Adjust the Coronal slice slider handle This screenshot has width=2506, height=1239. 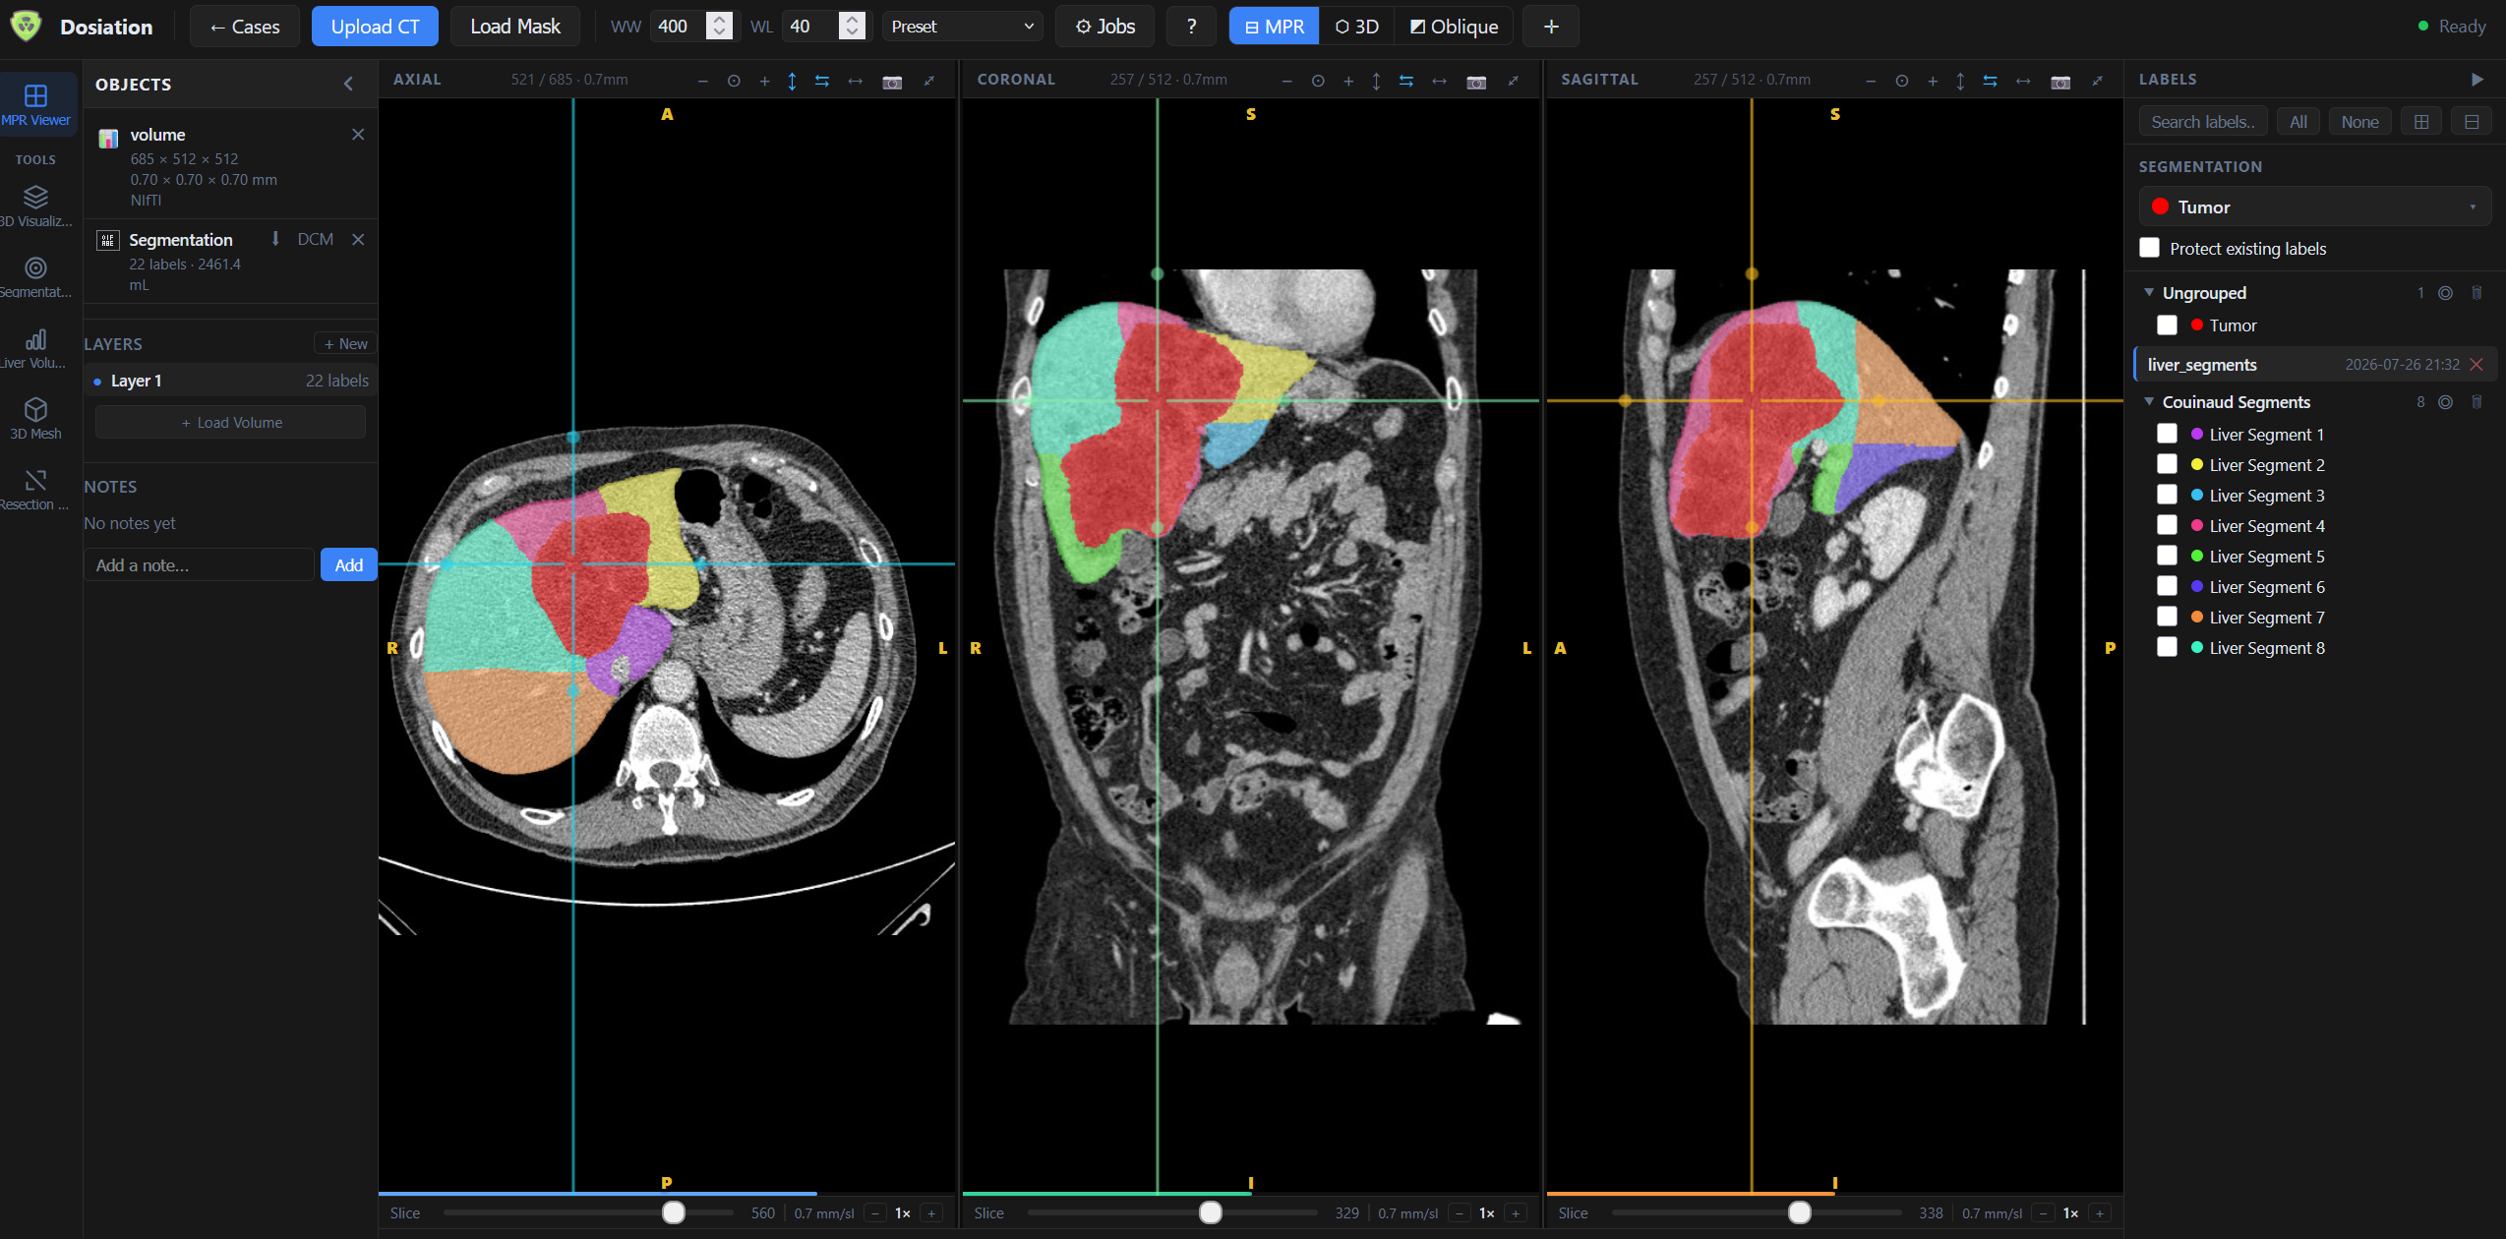pos(1211,1212)
